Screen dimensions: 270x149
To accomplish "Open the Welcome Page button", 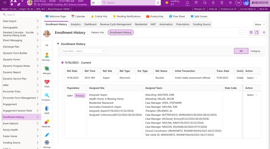I will point(56,16).
